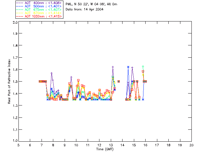Click the y-axis label 1.2
The image size is (197, 157).
pyautogui.click(x=15, y=118)
